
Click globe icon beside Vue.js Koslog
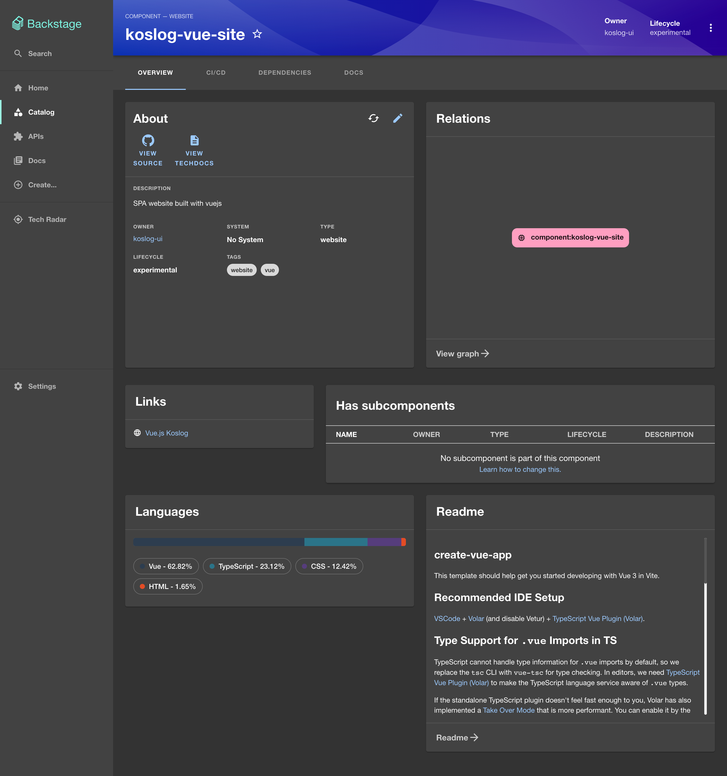[137, 433]
